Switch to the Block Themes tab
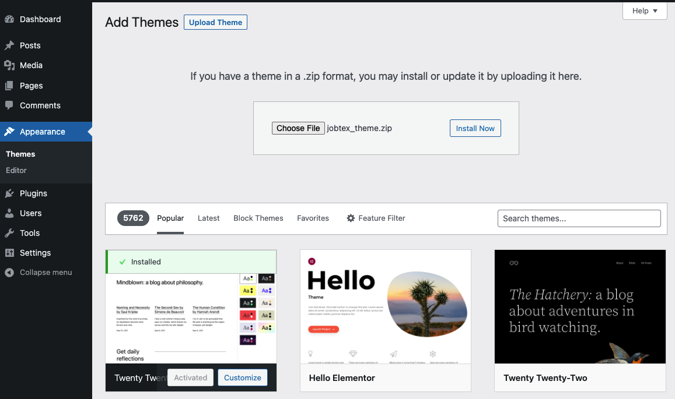675x399 pixels. tap(258, 218)
